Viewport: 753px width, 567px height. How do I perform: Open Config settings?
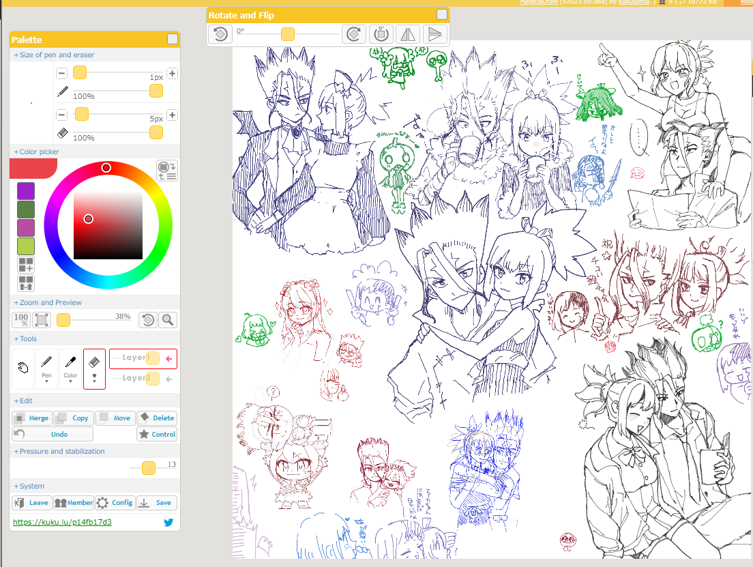(x=115, y=503)
